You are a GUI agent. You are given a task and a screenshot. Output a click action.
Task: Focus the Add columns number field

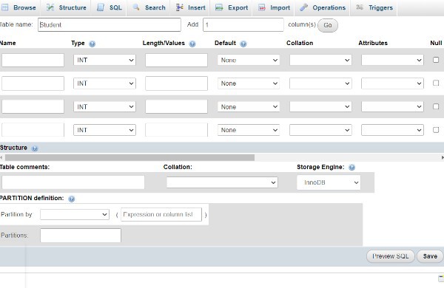243,25
